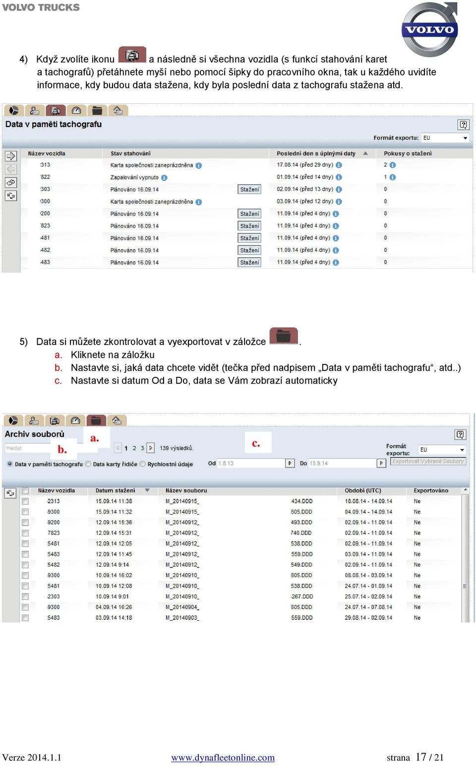Toggle sort arrow on Datum stažení column
This screenshot has width=476, height=766.
tap(147, 490)
